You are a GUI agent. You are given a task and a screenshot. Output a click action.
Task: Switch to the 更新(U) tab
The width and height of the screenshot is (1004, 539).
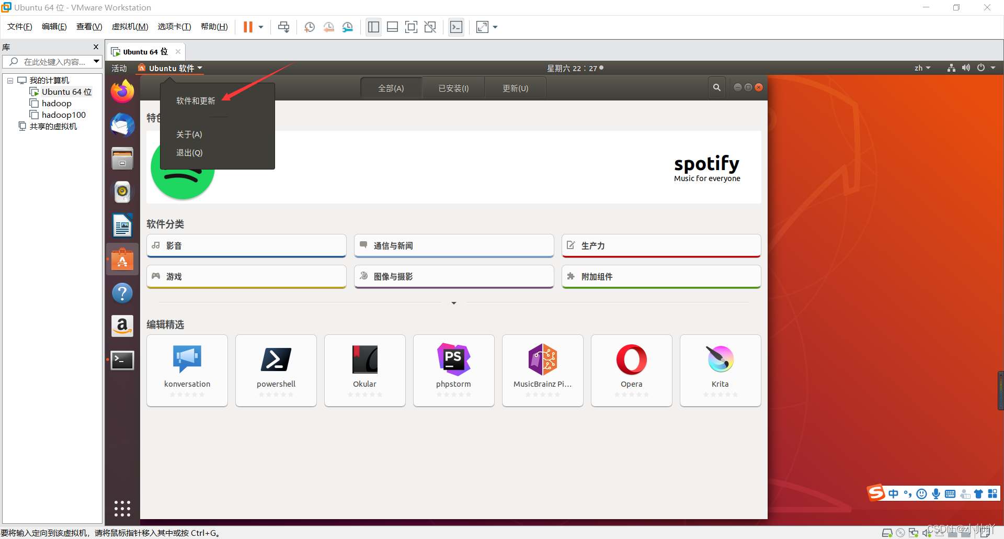coord(515,88)
